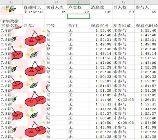158x140 pixels.
Task: Select the 消息数 value 192
Action: click(101, 12)
